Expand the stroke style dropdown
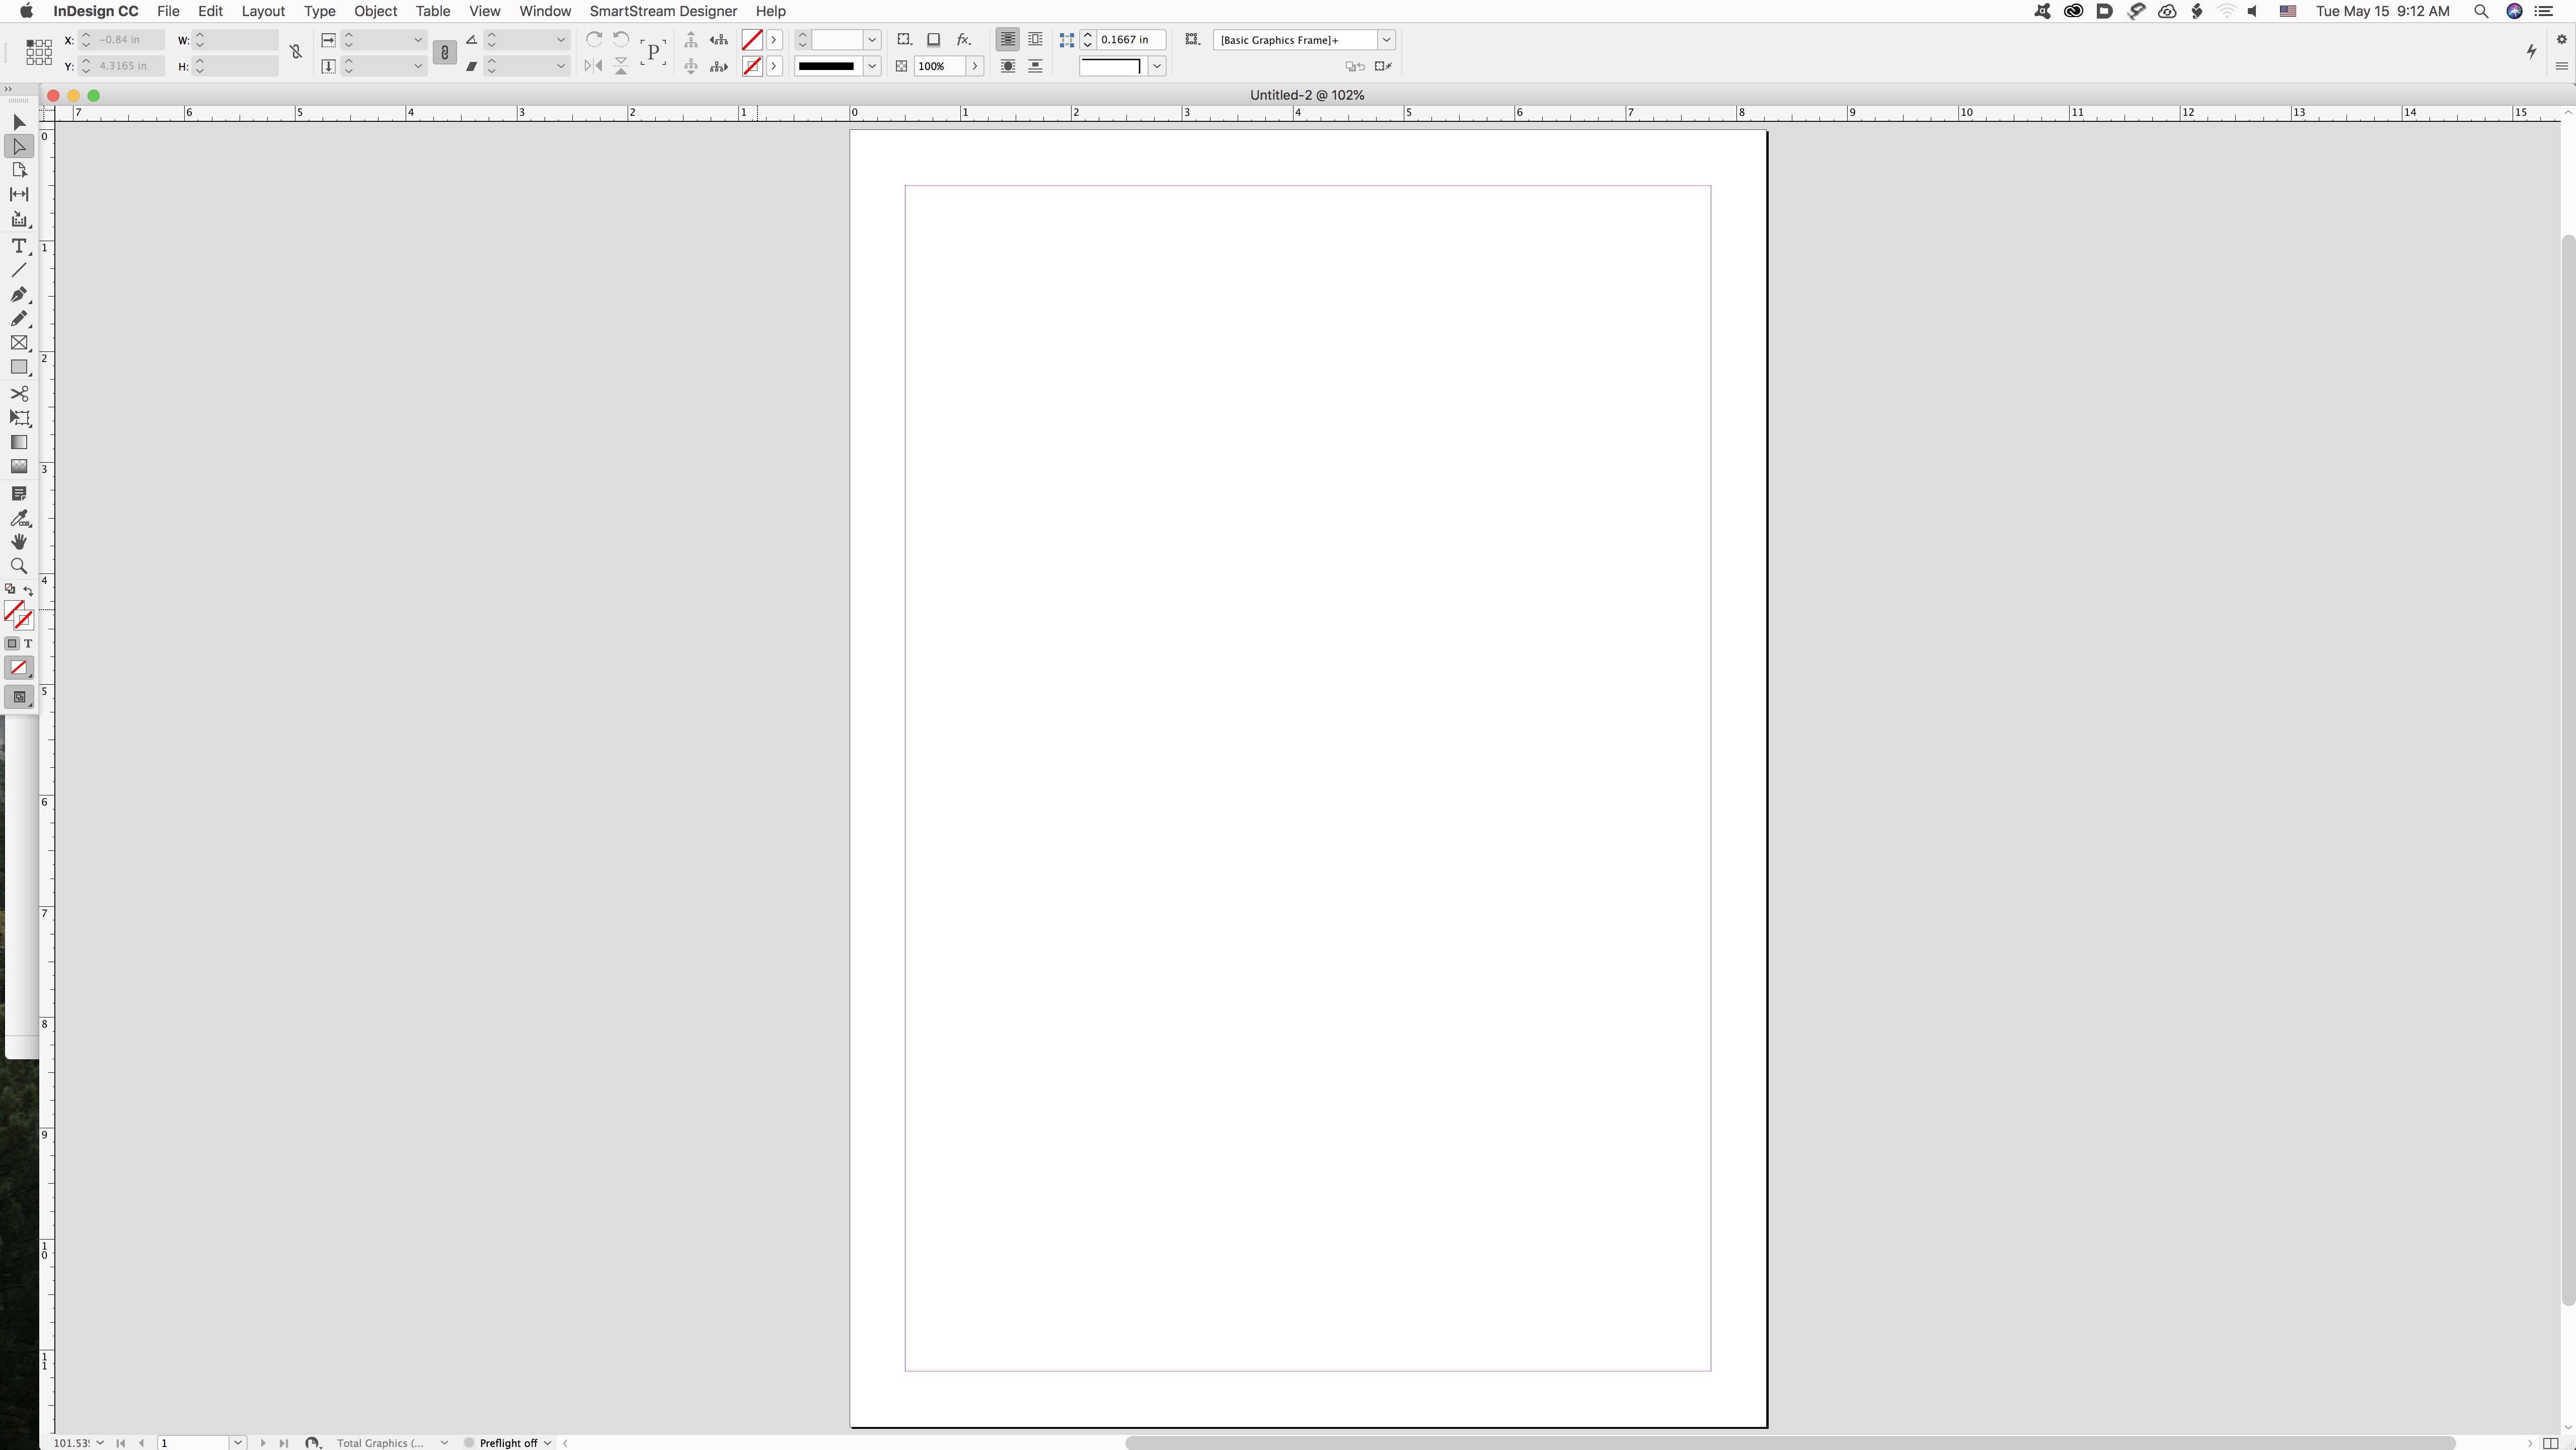 (x=871, y=66)
